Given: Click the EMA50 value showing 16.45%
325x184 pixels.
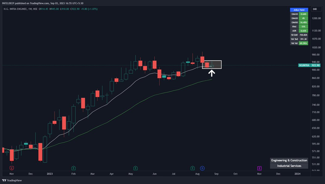Looking at the screenshot, I should 304,22.
